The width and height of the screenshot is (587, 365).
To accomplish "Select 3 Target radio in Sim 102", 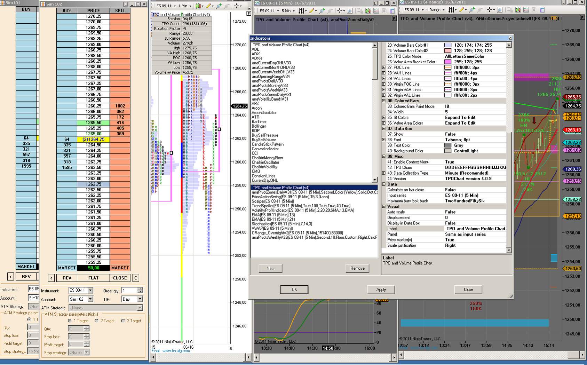I will point(123,321).
